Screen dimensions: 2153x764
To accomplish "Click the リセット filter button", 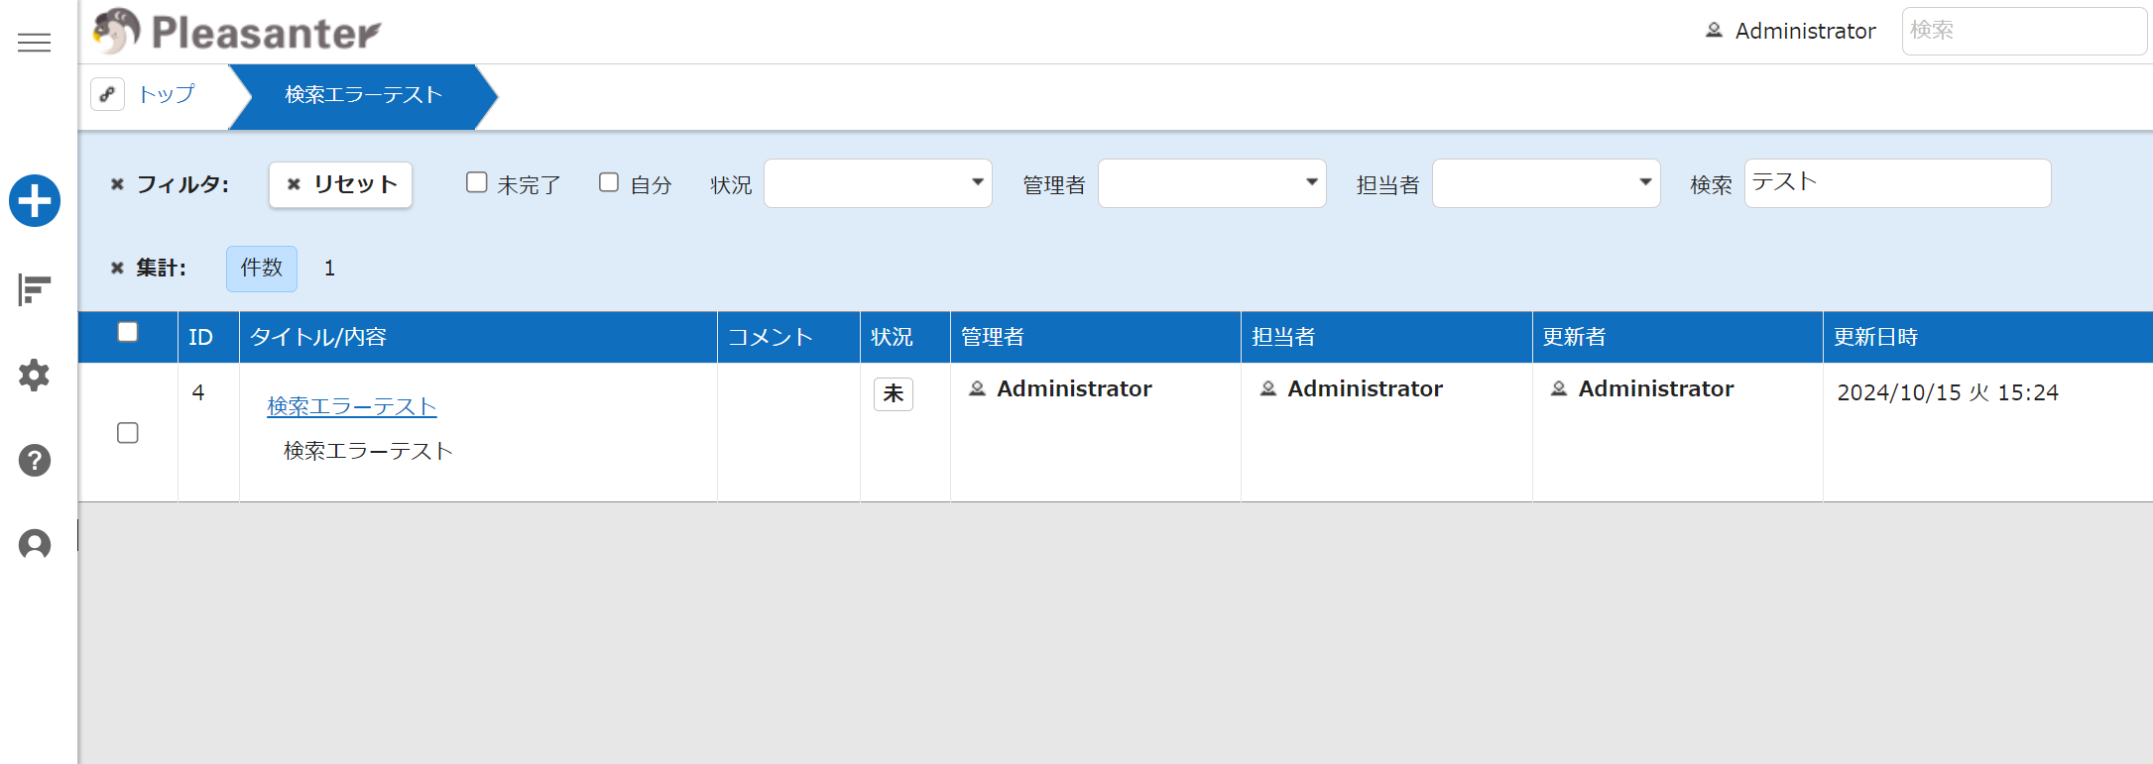I will pyautogui.click(x=341, y=184).
